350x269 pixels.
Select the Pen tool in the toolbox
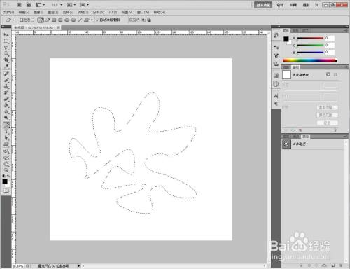pos(6,125)
